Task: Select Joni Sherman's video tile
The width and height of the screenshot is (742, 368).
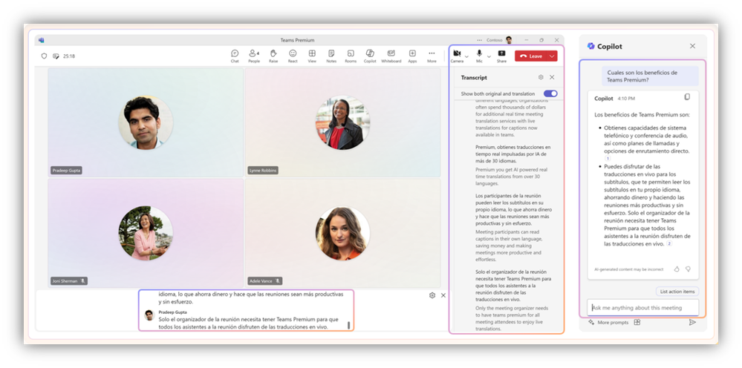Action: 146,233
